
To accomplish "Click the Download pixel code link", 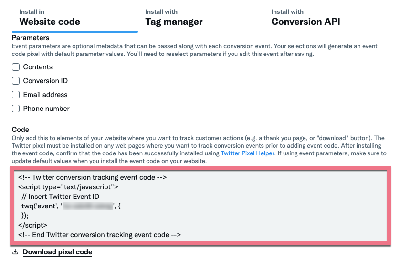I will pos(57,252).
